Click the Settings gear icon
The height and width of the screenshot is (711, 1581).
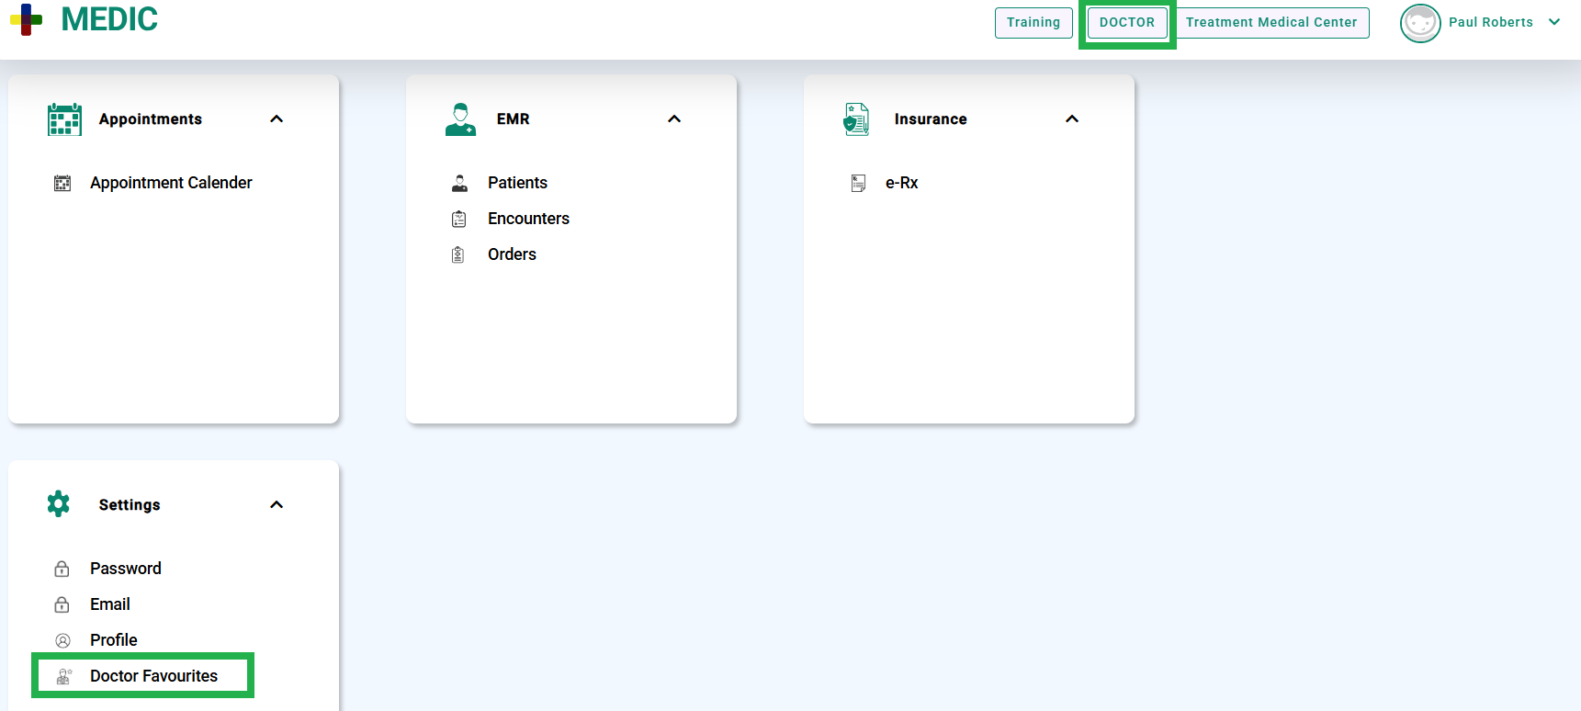(x=59, y=503)
